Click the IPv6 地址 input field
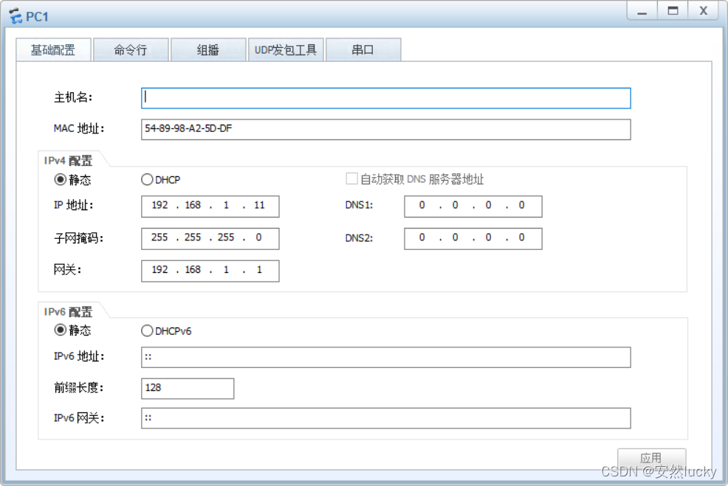This screenshot has width=728, height=486. (x=386, y=358)
